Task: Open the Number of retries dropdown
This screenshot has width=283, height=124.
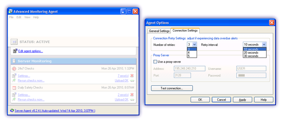Action: (194, 44)
